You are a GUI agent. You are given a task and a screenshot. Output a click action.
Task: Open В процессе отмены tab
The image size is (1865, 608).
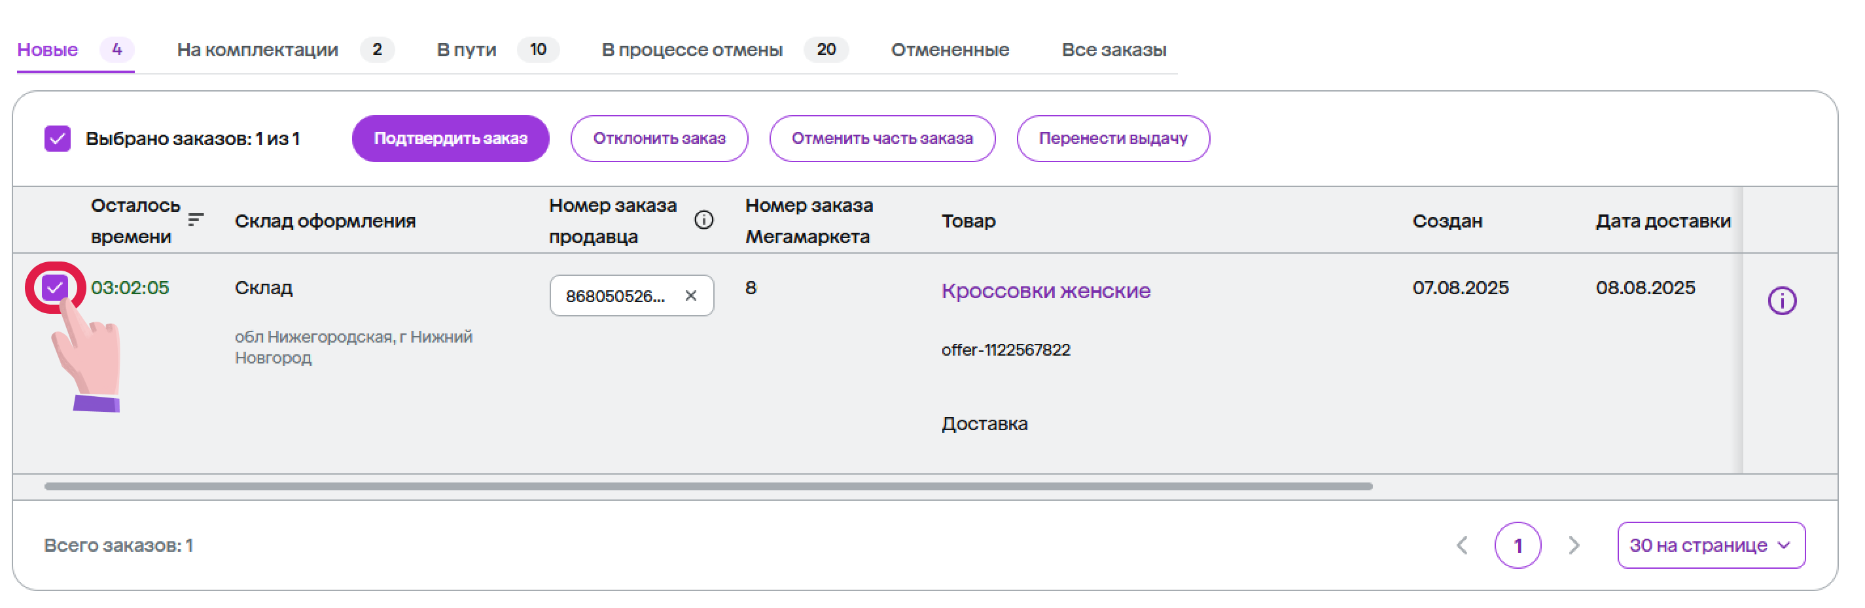pyautogui.click(x=692, y=50)
